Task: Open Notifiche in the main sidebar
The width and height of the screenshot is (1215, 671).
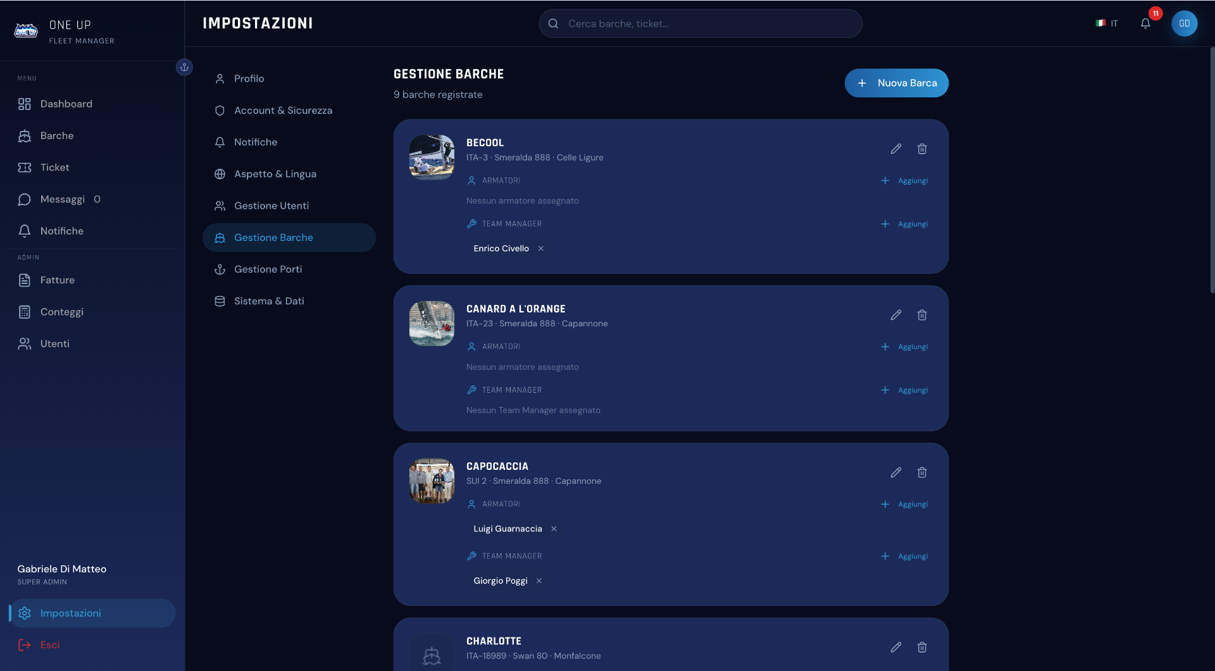Action: tap(92, 231)
